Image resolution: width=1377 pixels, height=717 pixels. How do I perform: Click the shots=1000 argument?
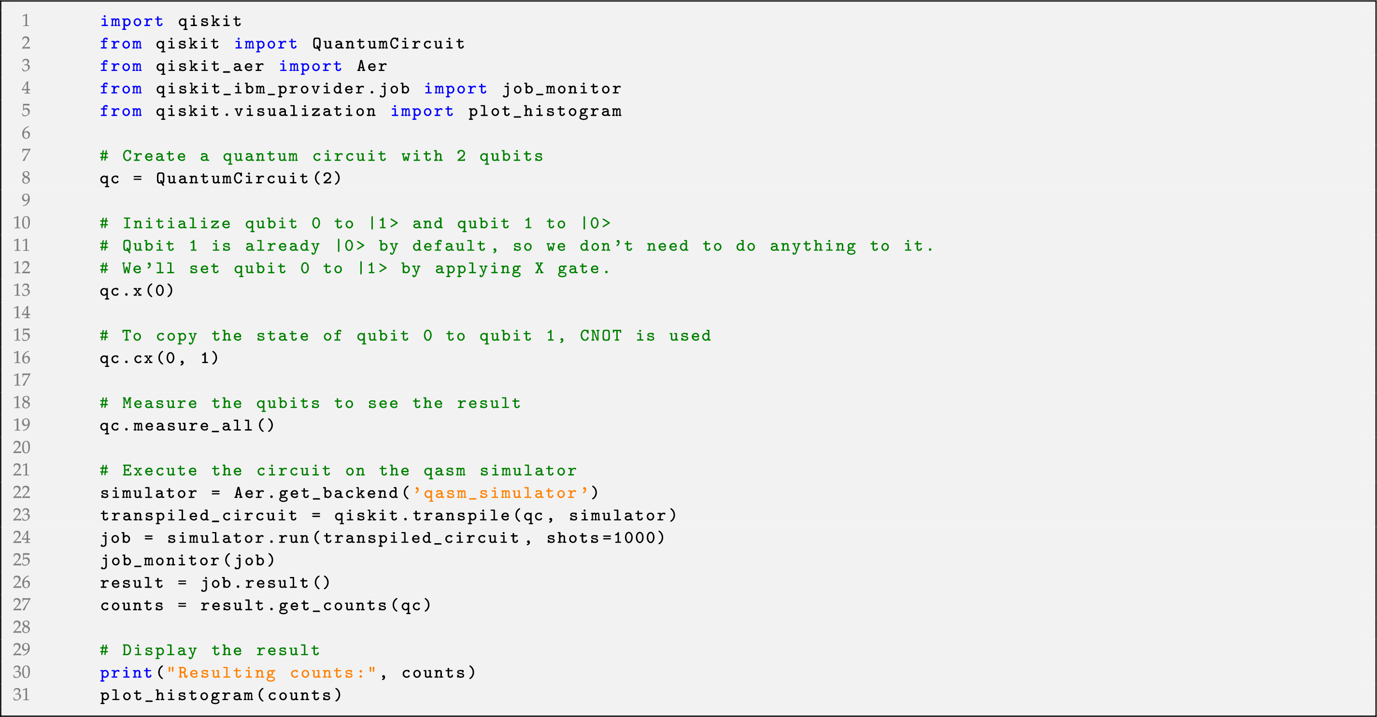click(x=605, y=537)
